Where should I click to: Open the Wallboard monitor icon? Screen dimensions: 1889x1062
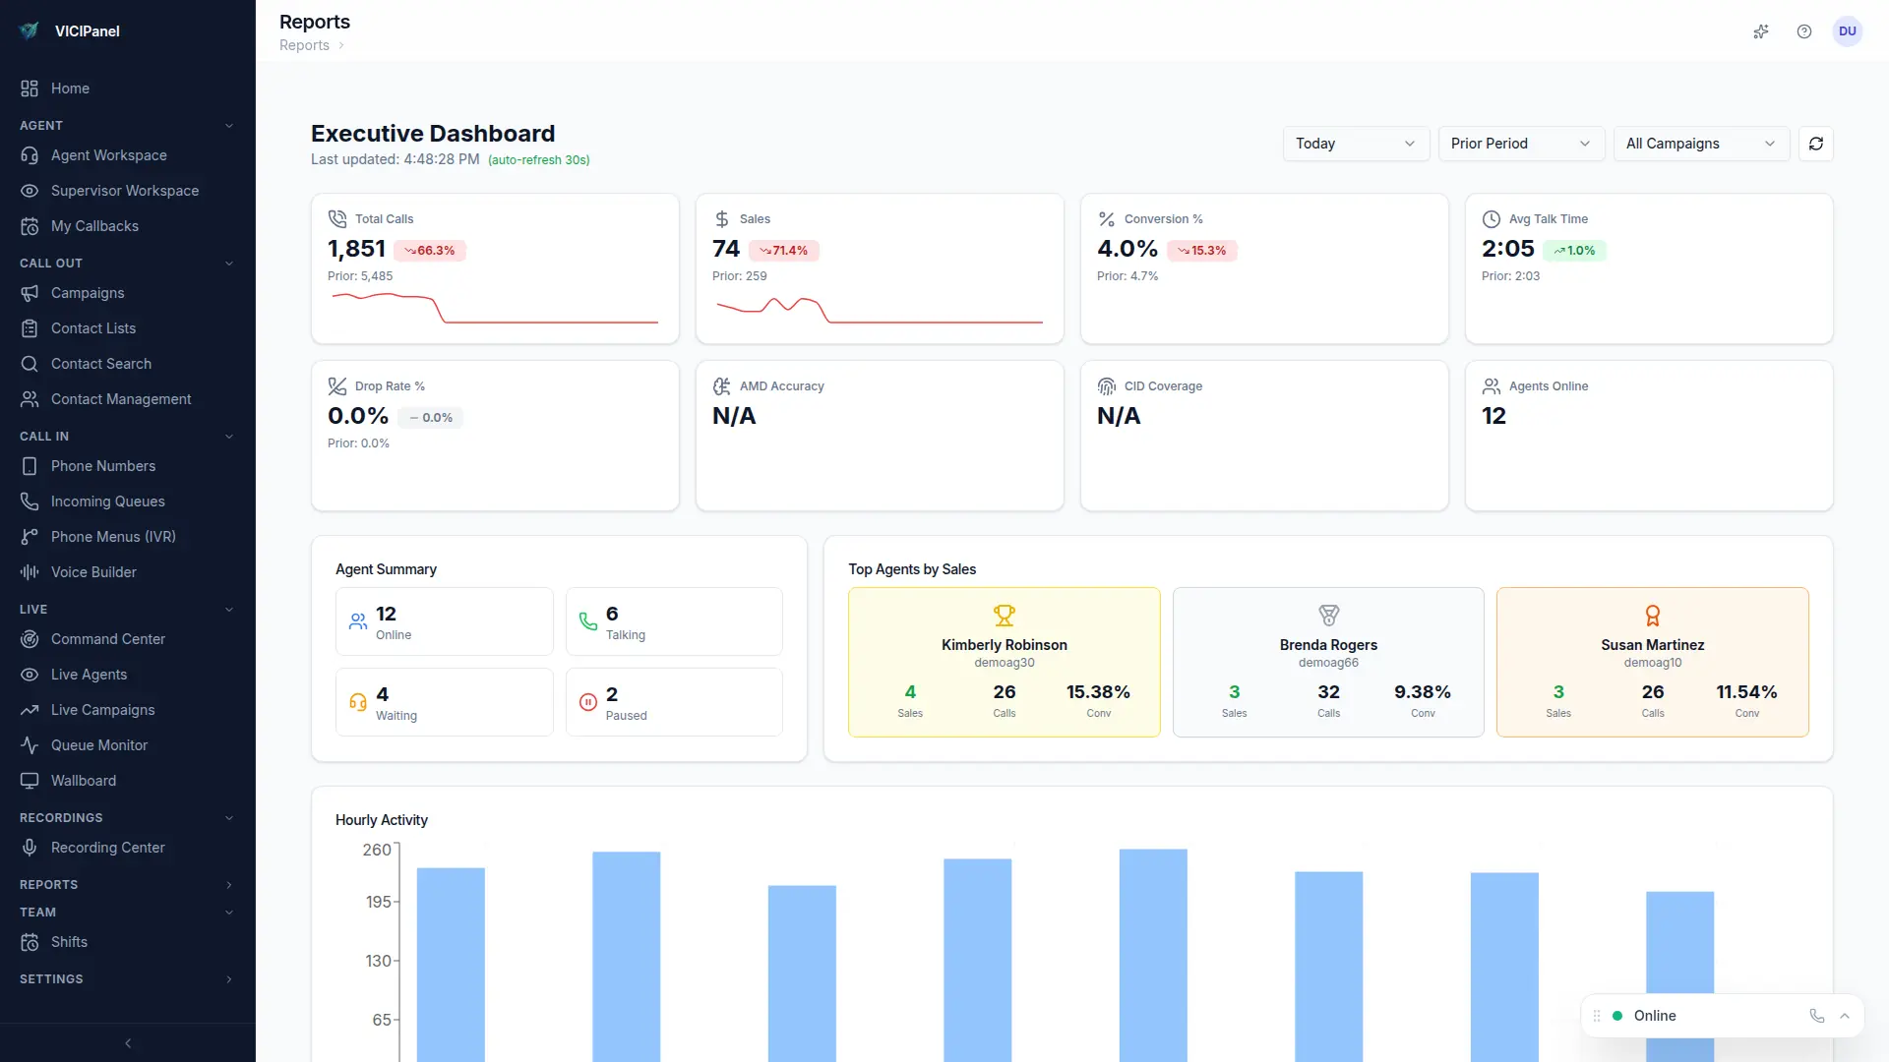[x=30, y=780]
